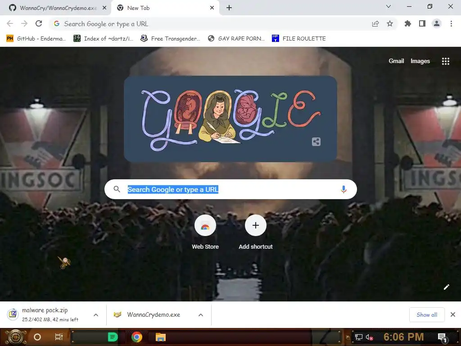Go back to previous page
Screen dimensions: 461x346
pyautogui.click(x=10, y=23)
